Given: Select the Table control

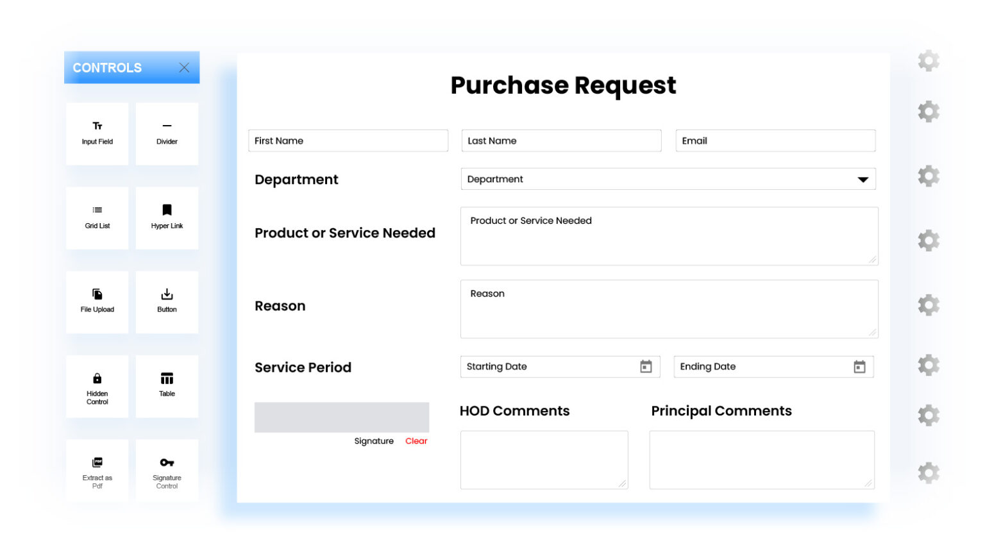Looking at the screenshot, I should (167, 386).
